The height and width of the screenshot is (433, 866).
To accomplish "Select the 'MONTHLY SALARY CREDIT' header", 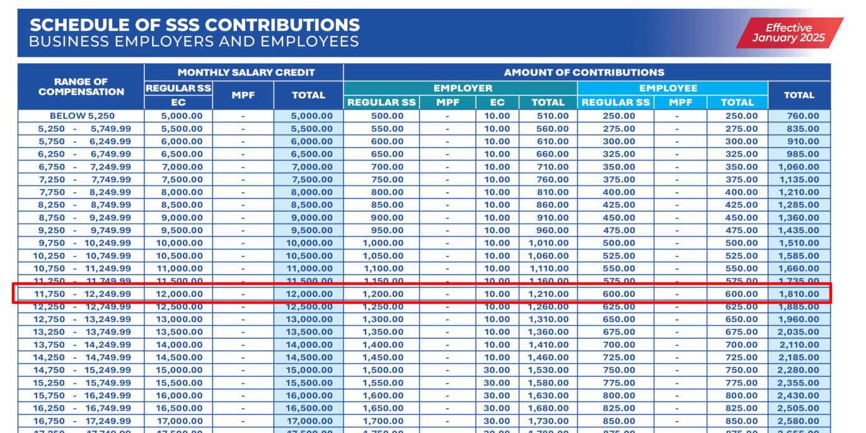I will coord(244,72).
